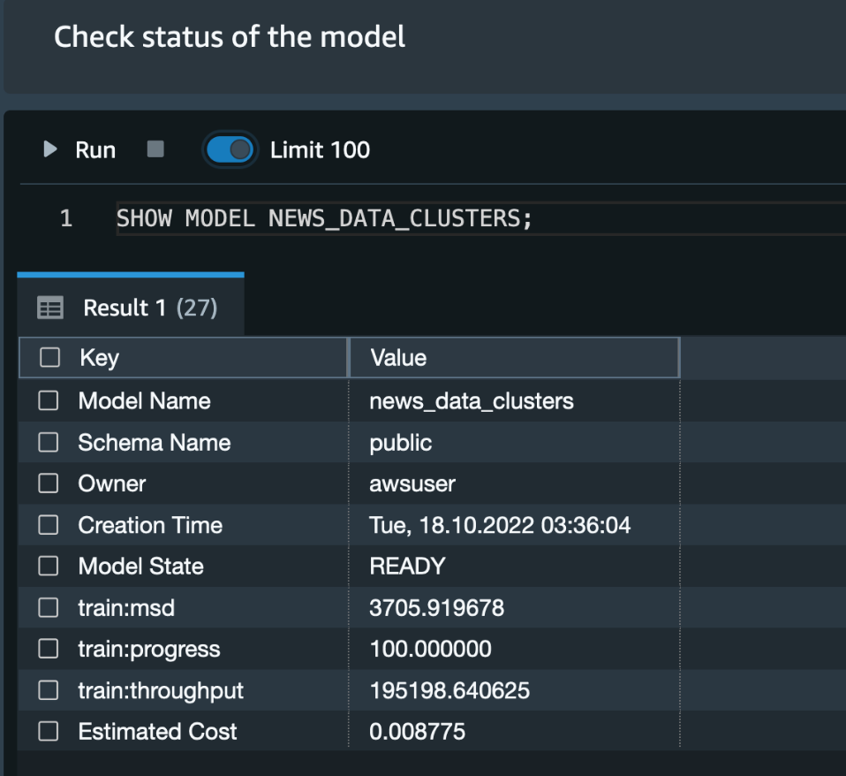Click the 'Schema Name' key cell
Screen dimensions: 846x776
tap(184, 442)
